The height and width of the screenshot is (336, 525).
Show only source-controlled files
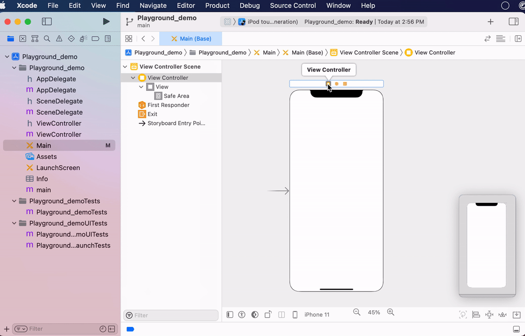(x=112, y=329)
